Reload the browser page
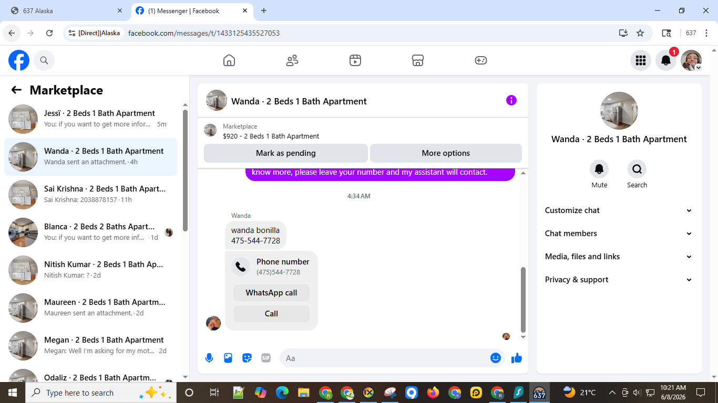The image size is (718, 403). [49, 33]
